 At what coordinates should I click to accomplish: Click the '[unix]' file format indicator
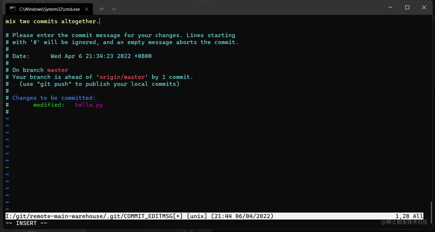coord(197,216)
